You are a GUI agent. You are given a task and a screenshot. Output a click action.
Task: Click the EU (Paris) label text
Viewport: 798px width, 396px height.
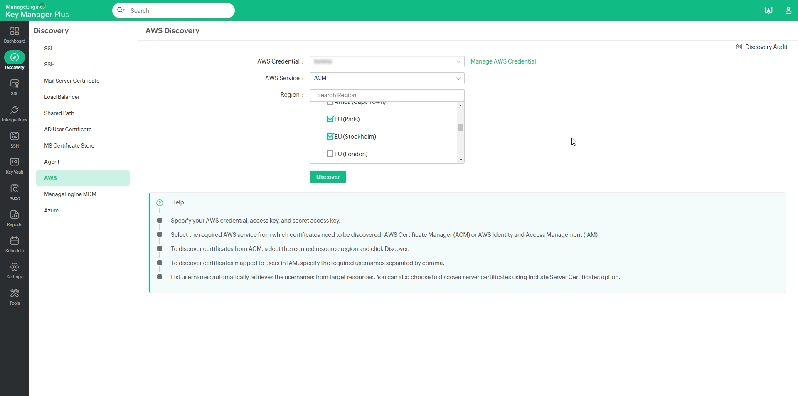(347, 119)
